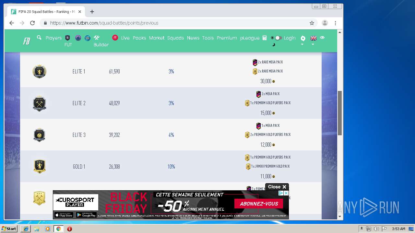Reload the page in Chrome

click(32, 23)
